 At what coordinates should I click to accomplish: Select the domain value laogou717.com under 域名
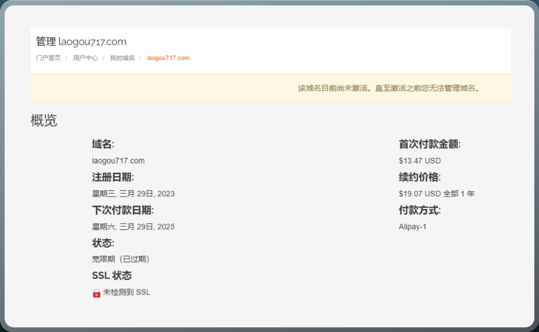tap(118, 161)
